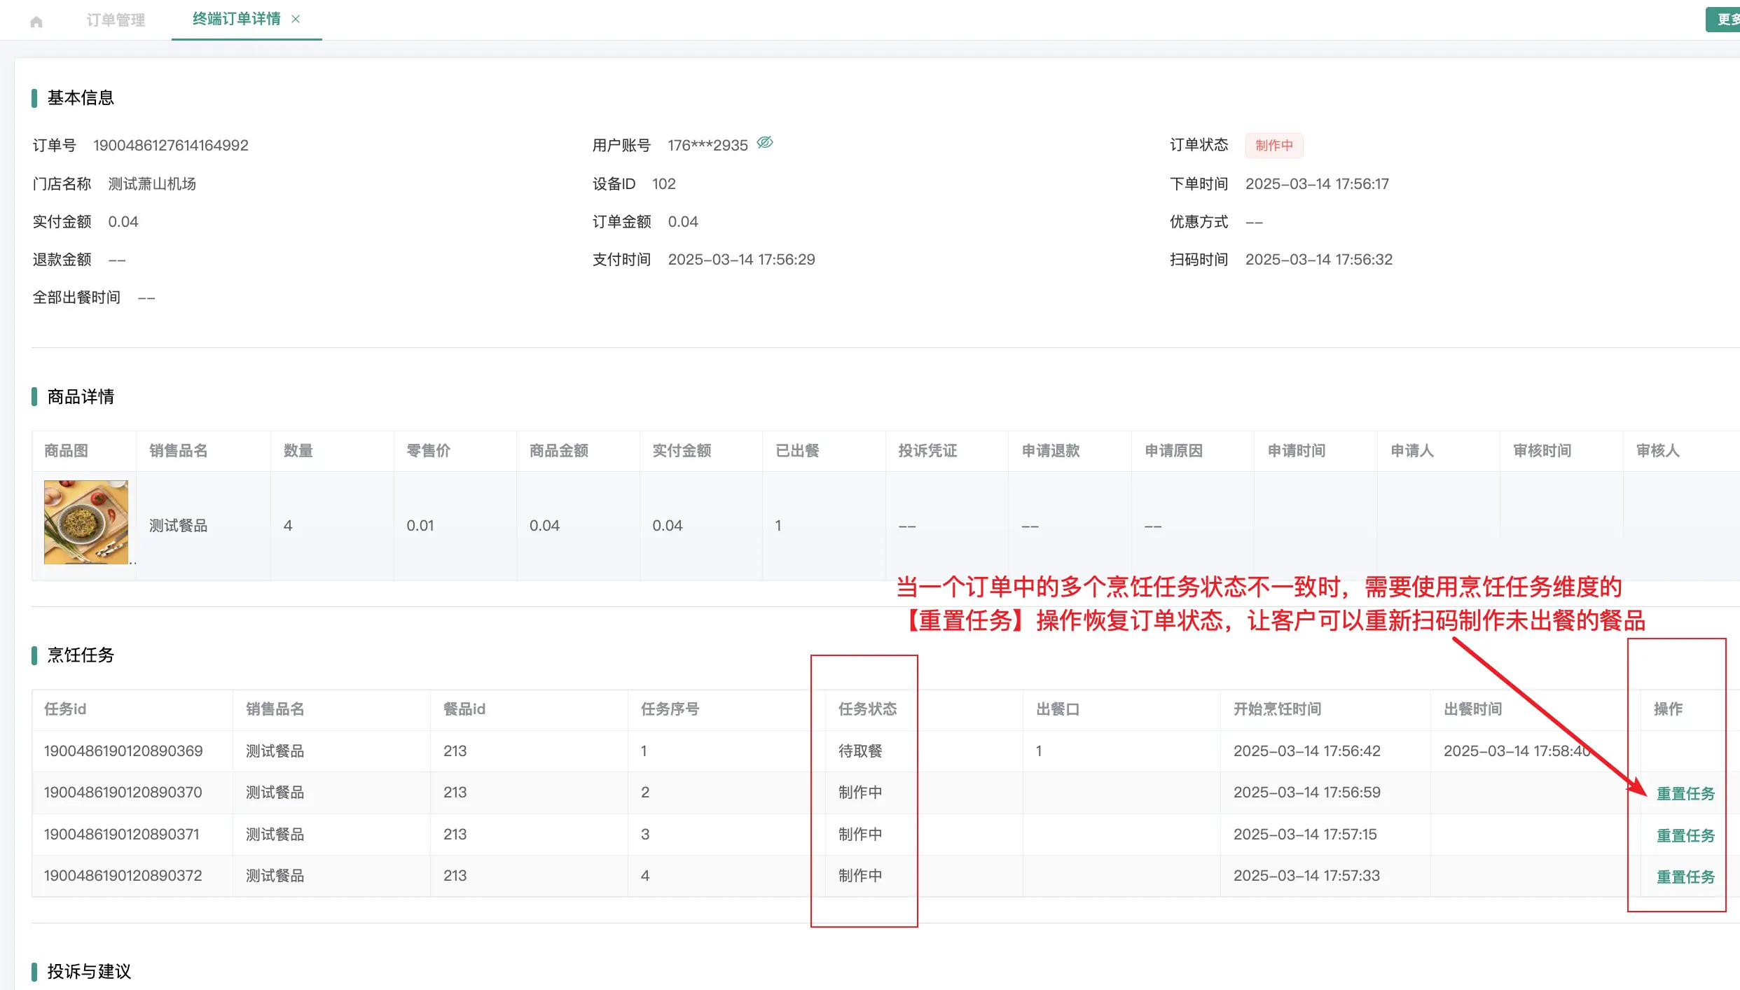Viewport: 1740px width, 990px height.
Task: Select the 烹饪任务 section heading
Action: tap(81, 655)
